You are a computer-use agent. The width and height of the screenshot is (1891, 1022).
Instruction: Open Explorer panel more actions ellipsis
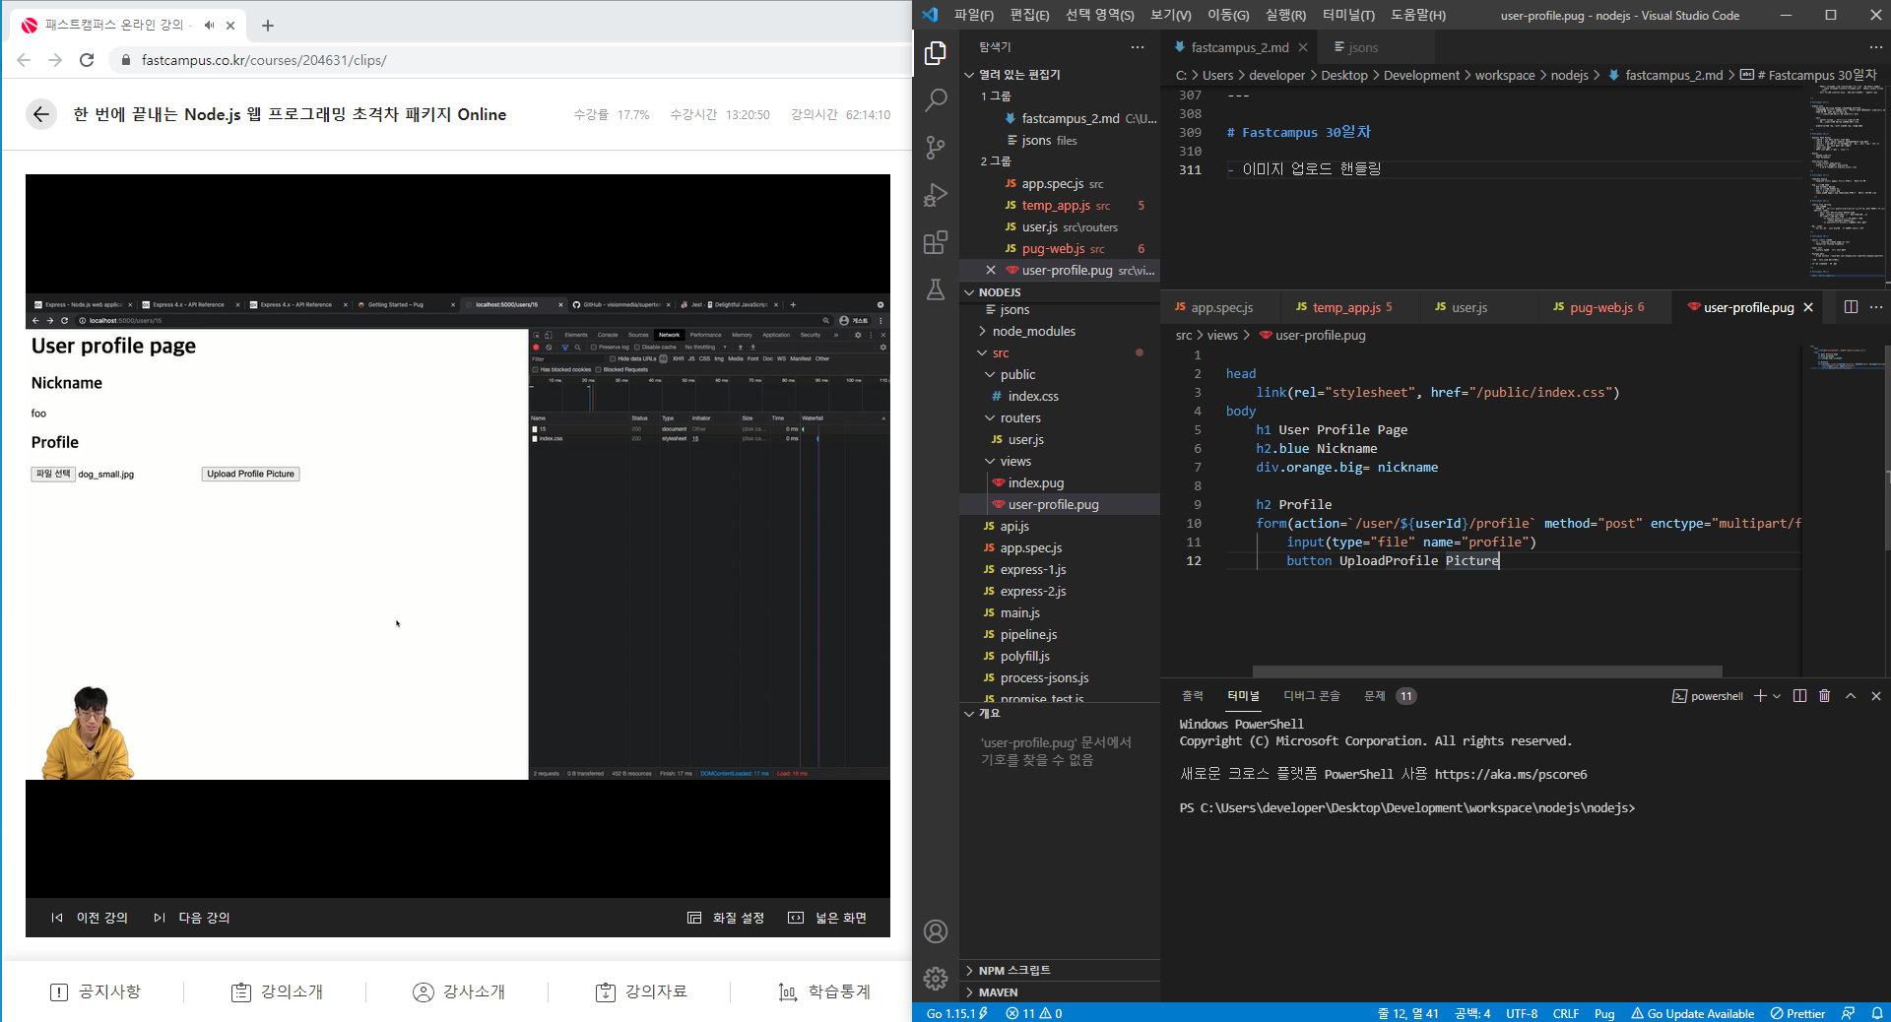tap(1138, 47)
